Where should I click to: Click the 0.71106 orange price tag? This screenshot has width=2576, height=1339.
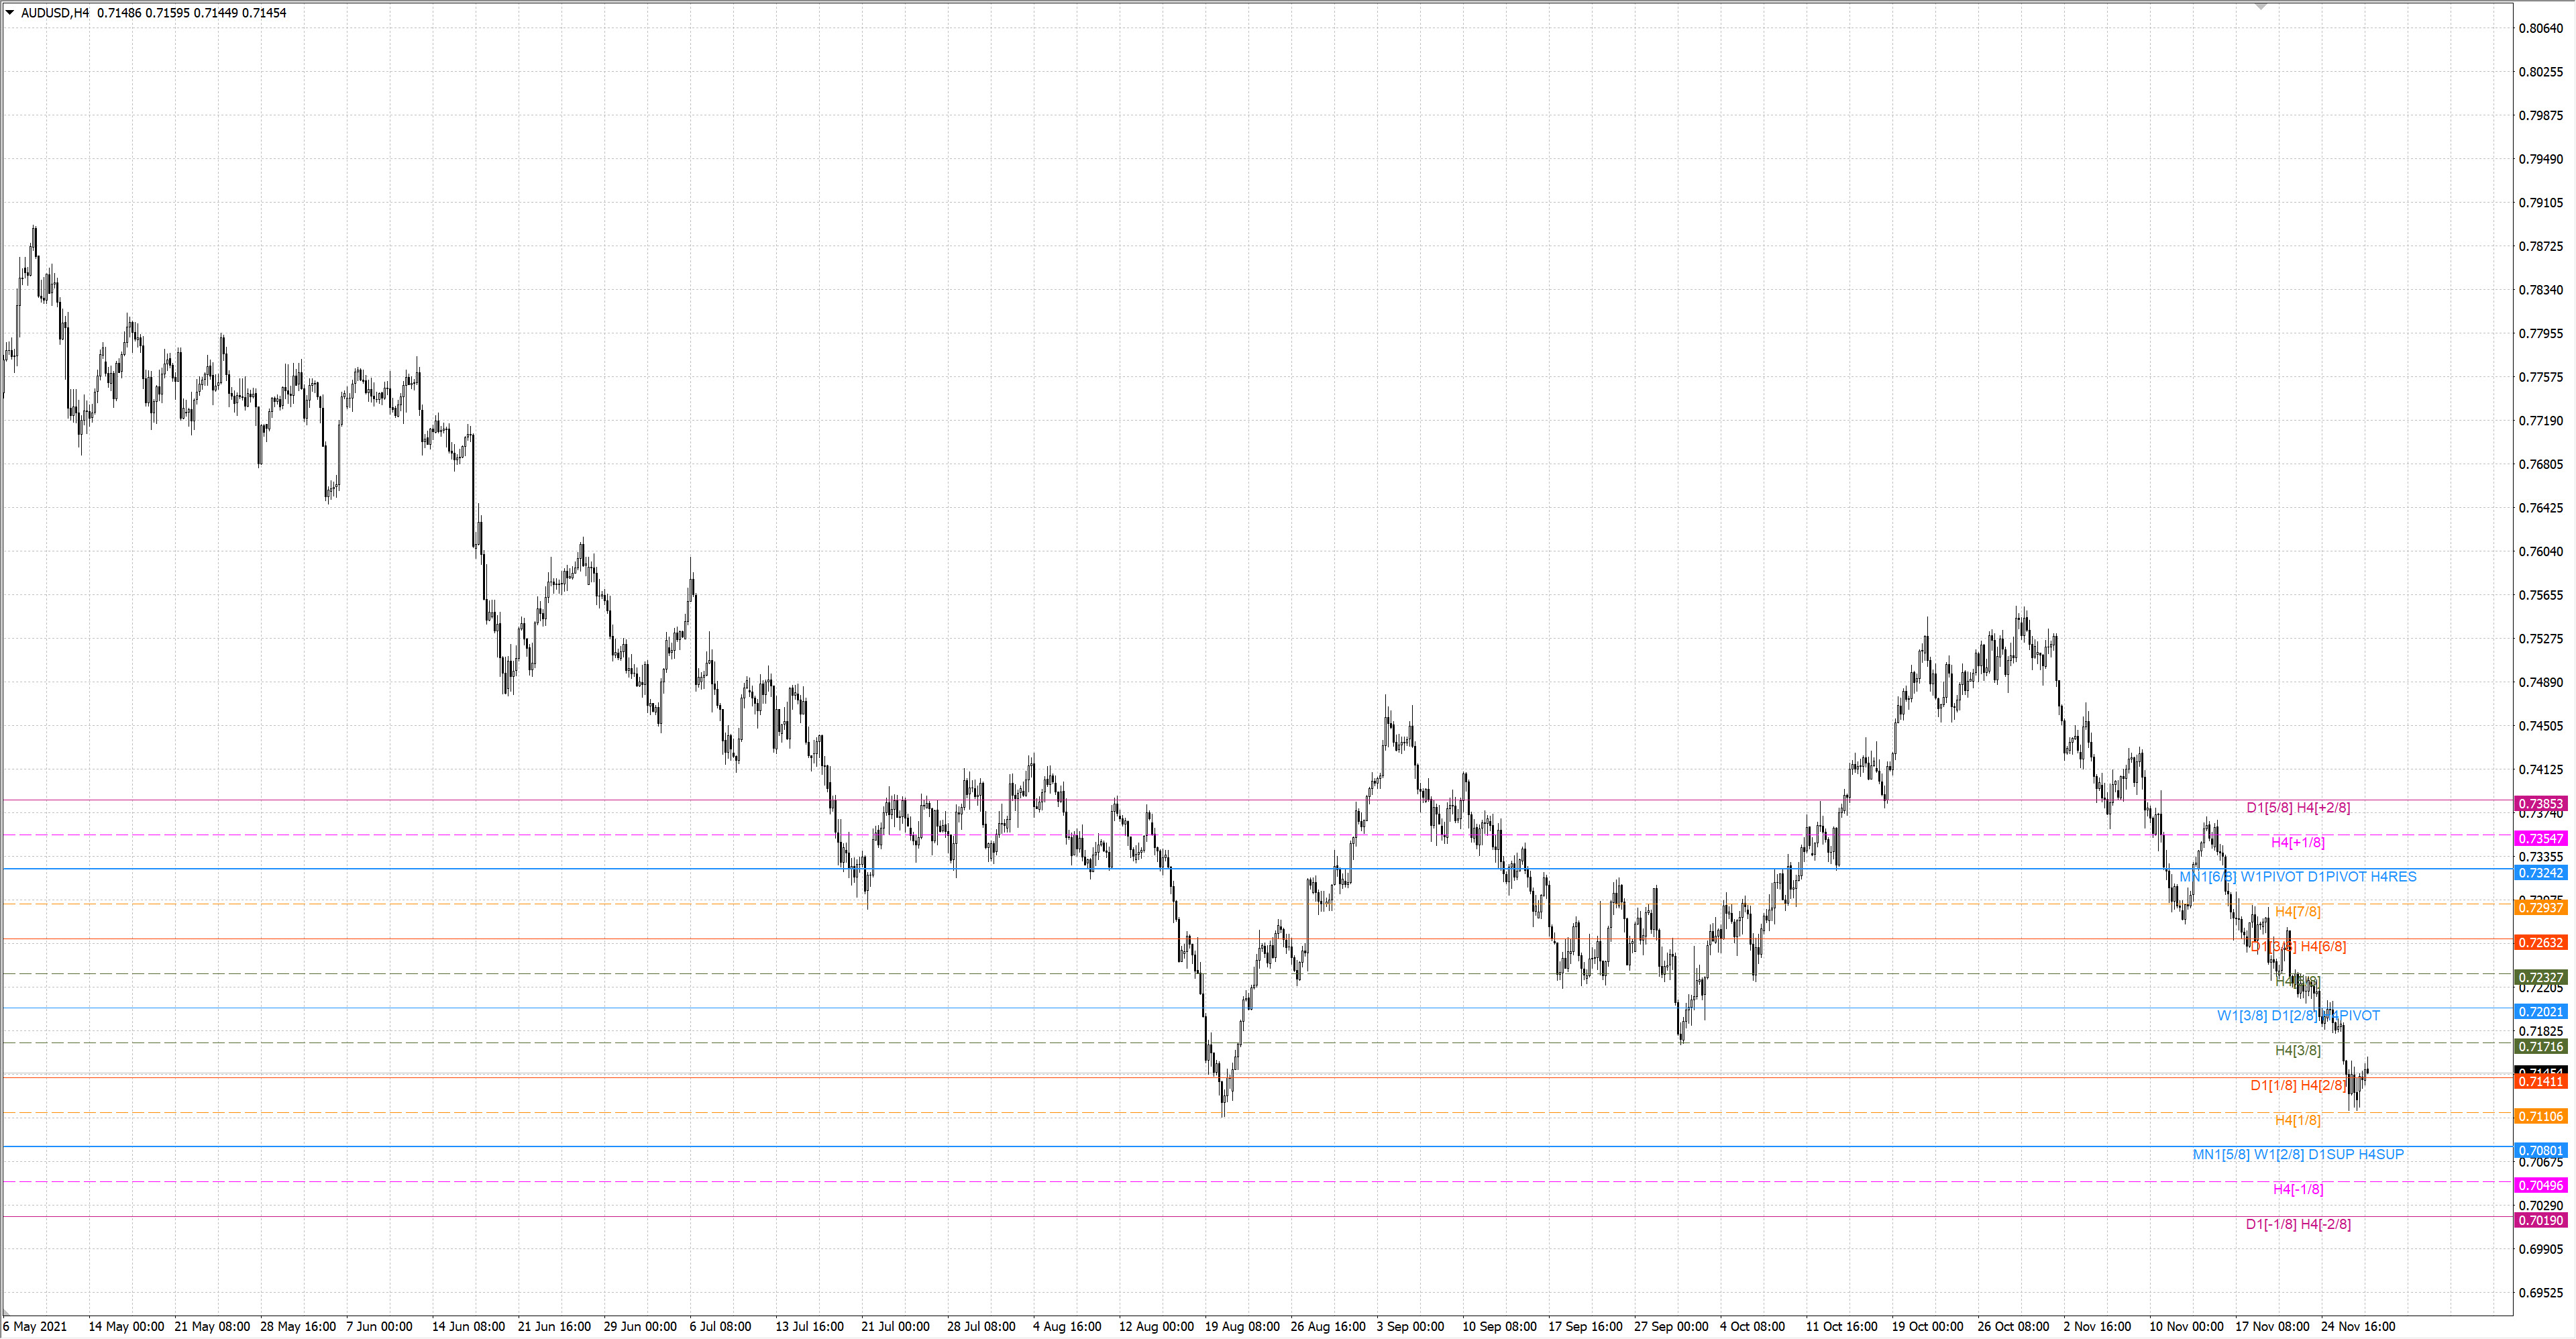2540,1116
